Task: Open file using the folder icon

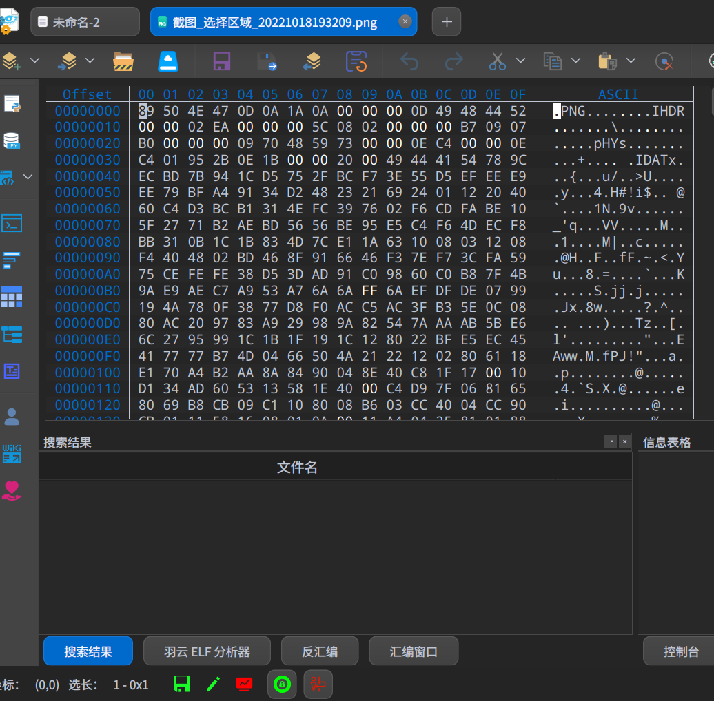Action: (123, 61)
